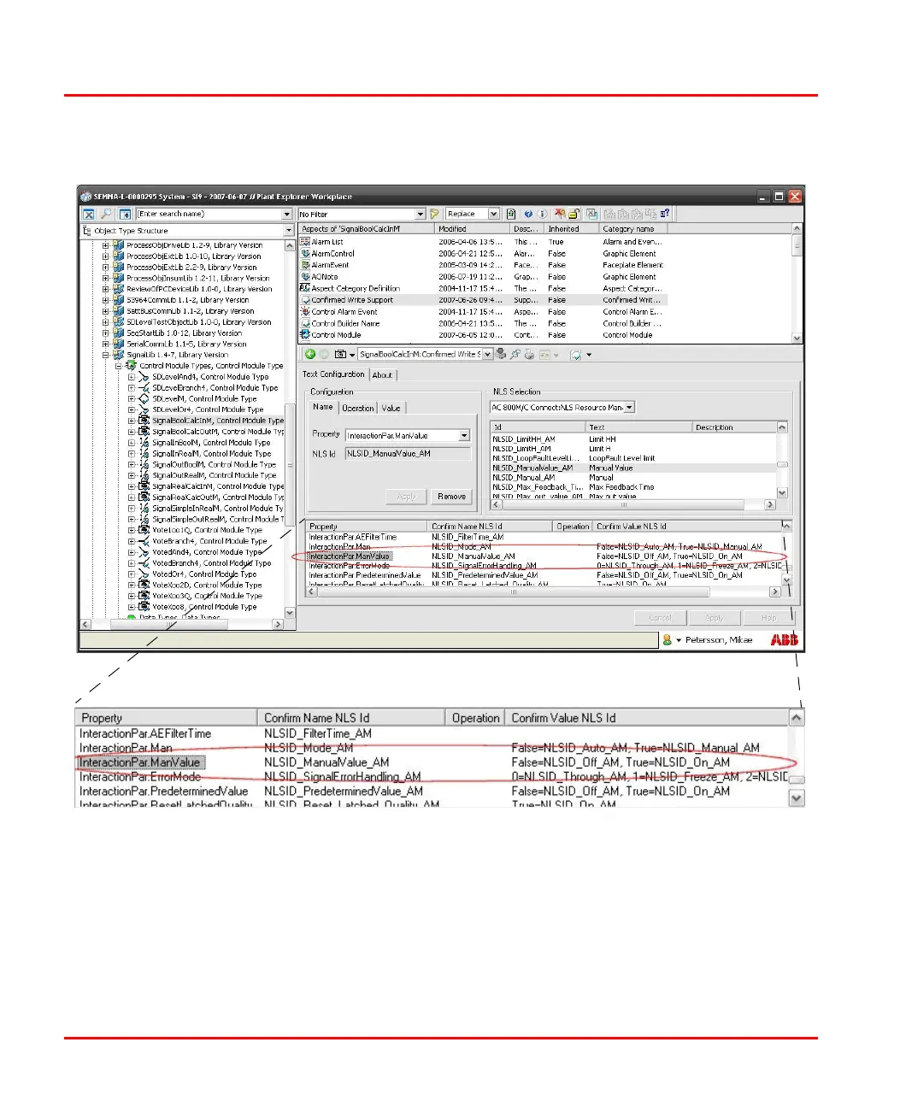
Task: Click the object tree horizontal scrollbar
Action: tap(181, 625)
